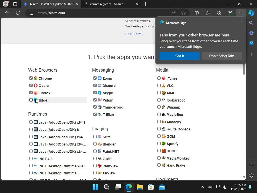Check the iTunes checkbox
This screenshot has width=257, height=193.
pos(159,78)
